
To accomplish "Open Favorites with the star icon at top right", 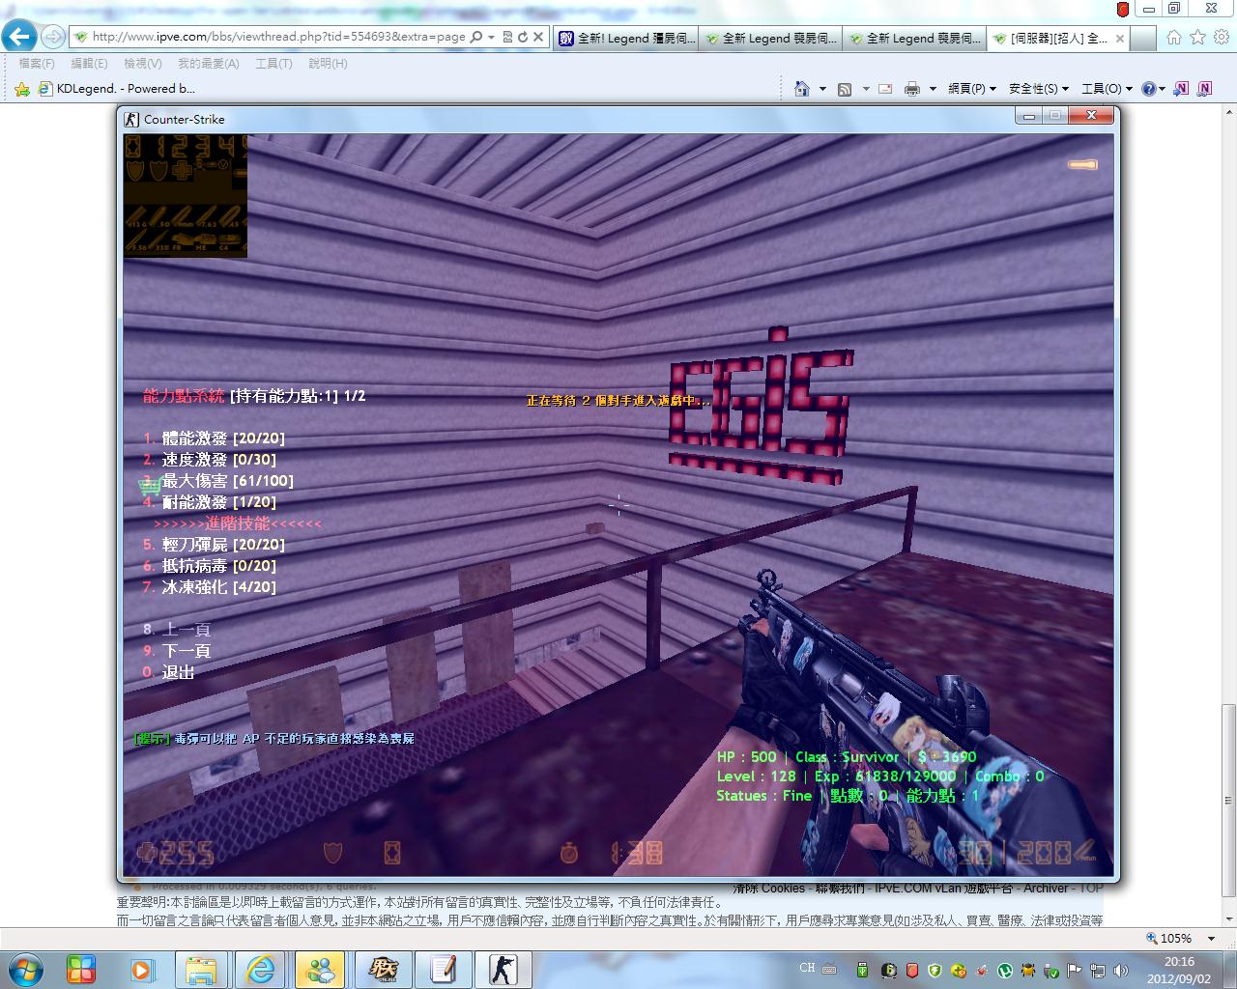I will 1197,38.
